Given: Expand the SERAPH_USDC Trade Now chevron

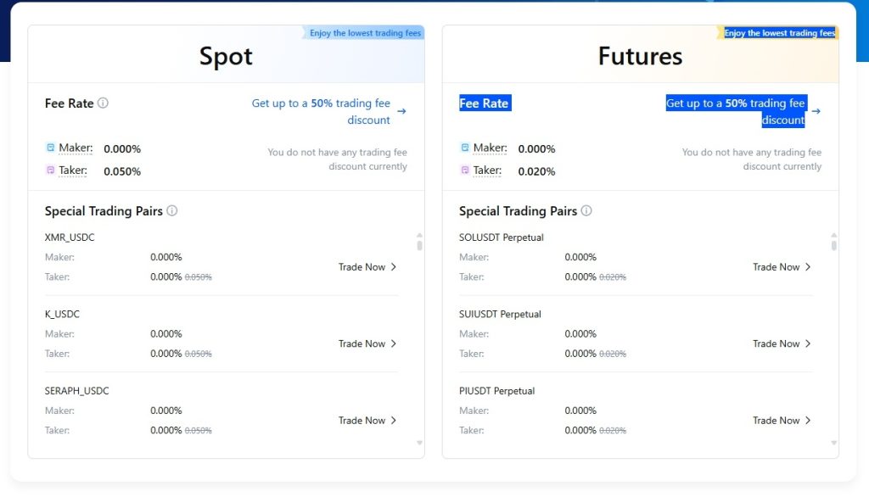Looking at the screenshot, I should (x=395, y=420).
